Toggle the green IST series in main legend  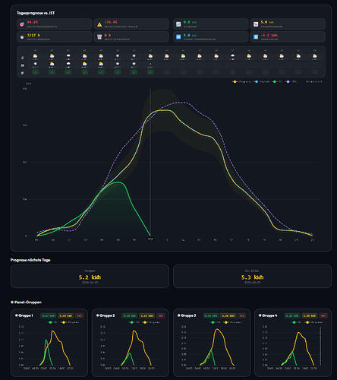pos(277,81)
